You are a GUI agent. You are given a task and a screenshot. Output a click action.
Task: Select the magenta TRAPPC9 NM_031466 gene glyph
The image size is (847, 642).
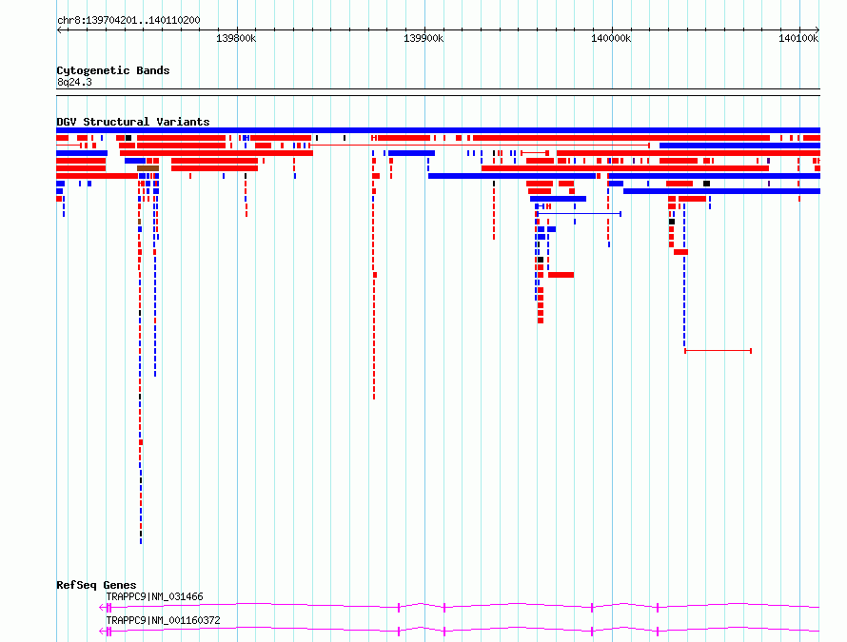pos(459,607)
